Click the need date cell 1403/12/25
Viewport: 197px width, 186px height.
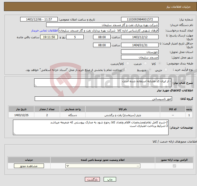[21, 115]
